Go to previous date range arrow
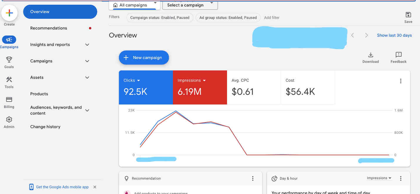The height and width of the screenshot is (194, 420). pos(352,35)
